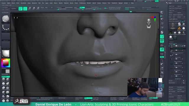Open the material sphere selector
This screenshot has width=189, height=106.
pyautogui.click(x=6, y=54)
